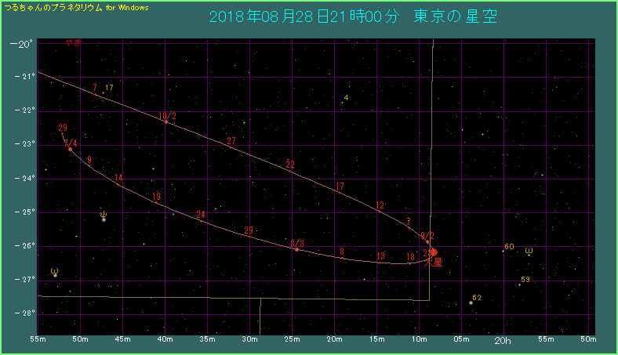The width and height of the screenshot is (618, 355).
Task: Click the 10/2 date marker on upper path
Action: point(166,121)
